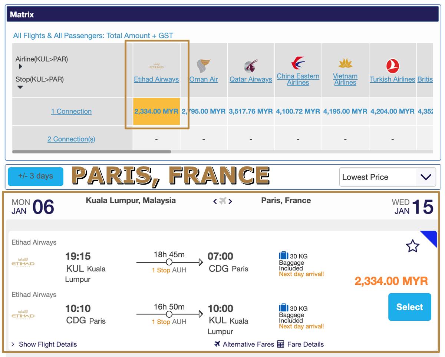The image size is (445, 357).
Task: Open the Lowest Price sort dropdown
Action: (388, 177)
